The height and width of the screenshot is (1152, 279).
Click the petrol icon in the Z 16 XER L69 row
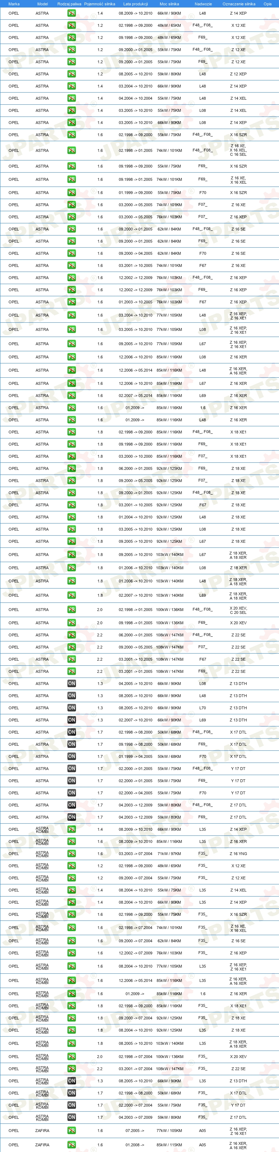71,395
